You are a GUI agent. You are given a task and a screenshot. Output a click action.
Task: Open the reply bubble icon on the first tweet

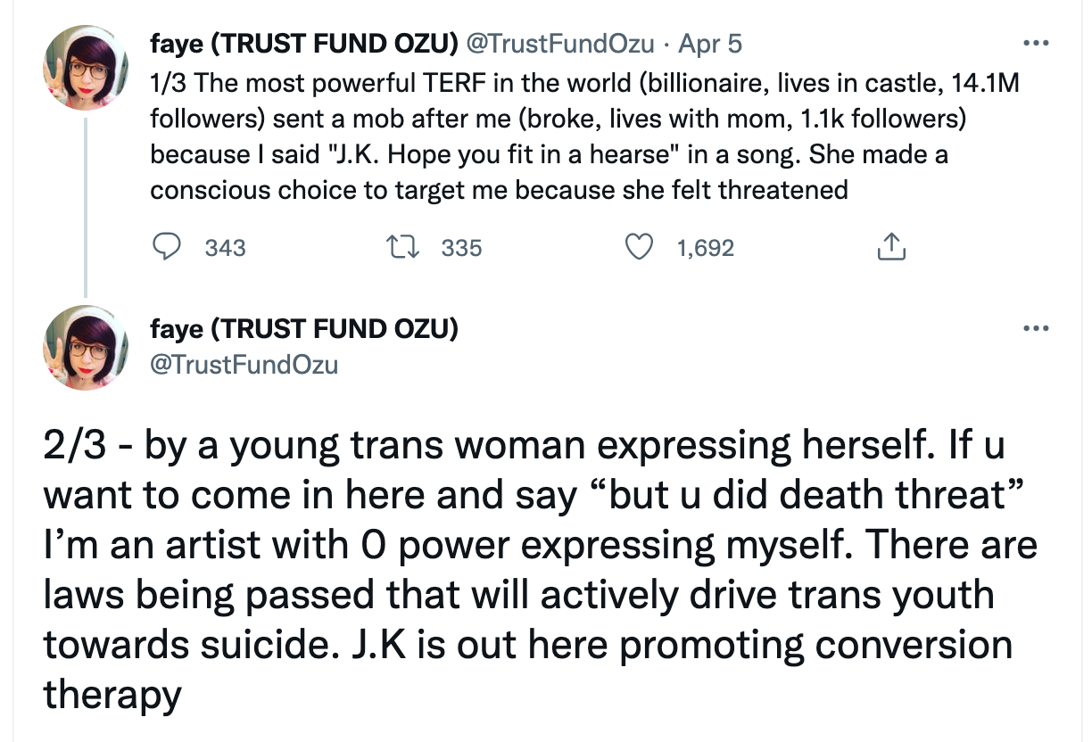tap(166, 247)
